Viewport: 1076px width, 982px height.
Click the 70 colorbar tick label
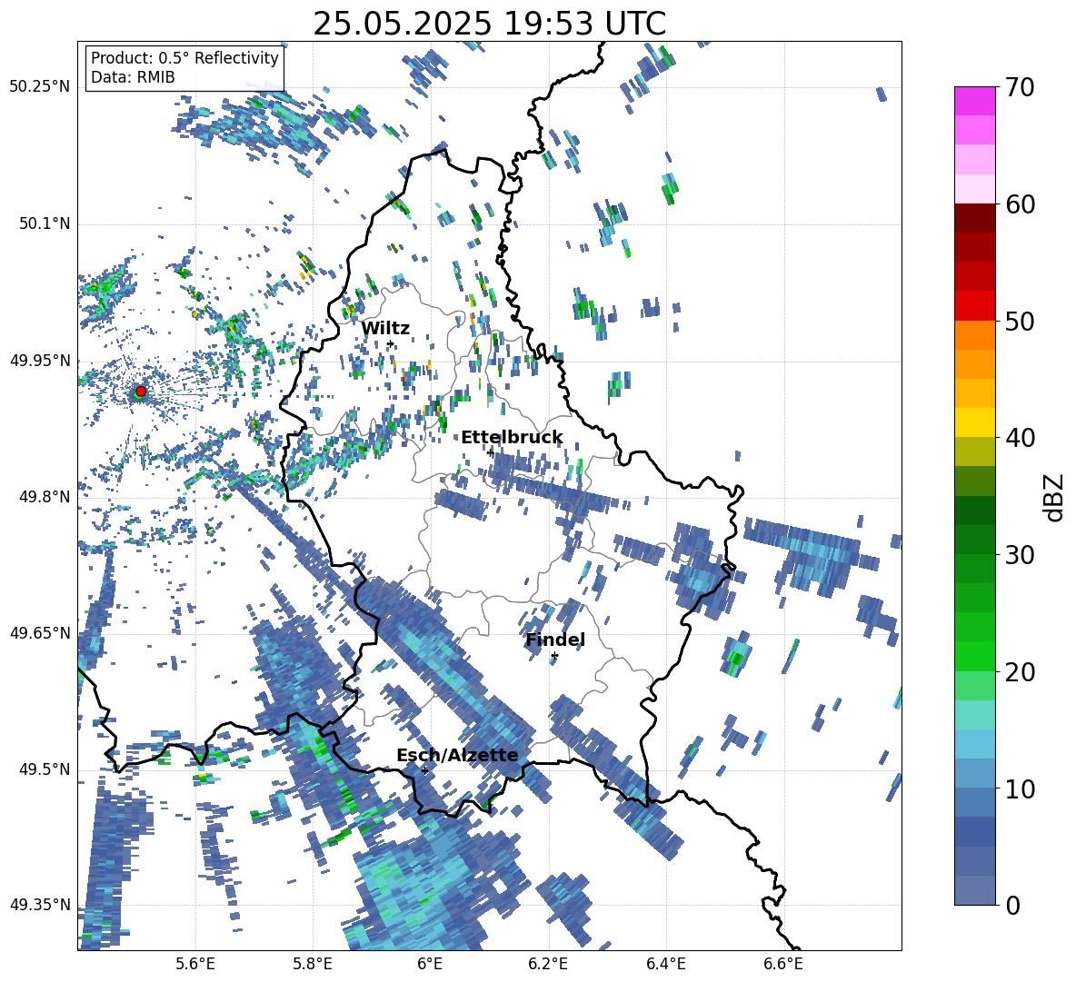(1020, 88)
